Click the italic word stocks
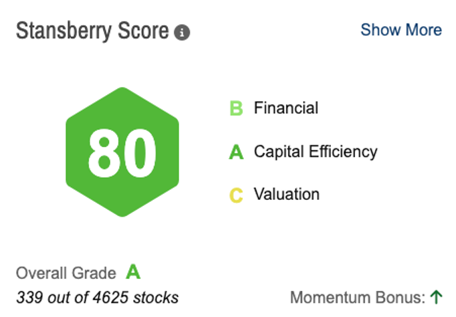The height and width of the screenshot is (317, 456). click(157, 297)
